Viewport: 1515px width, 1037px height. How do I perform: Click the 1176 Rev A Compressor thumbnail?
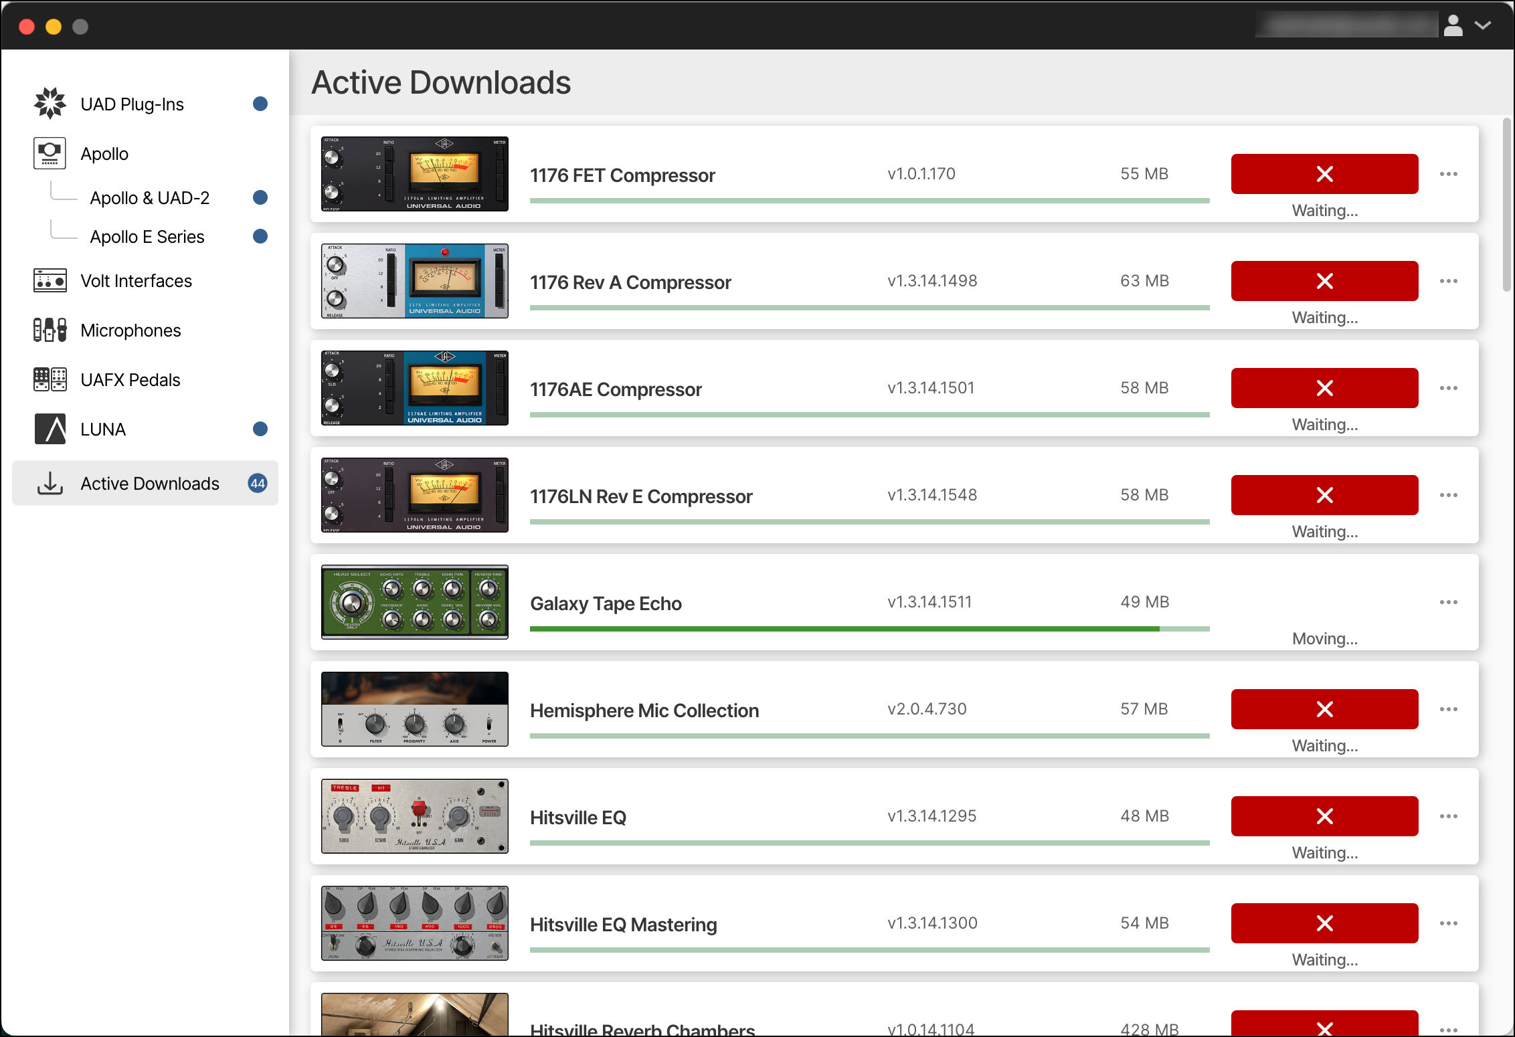415,281
